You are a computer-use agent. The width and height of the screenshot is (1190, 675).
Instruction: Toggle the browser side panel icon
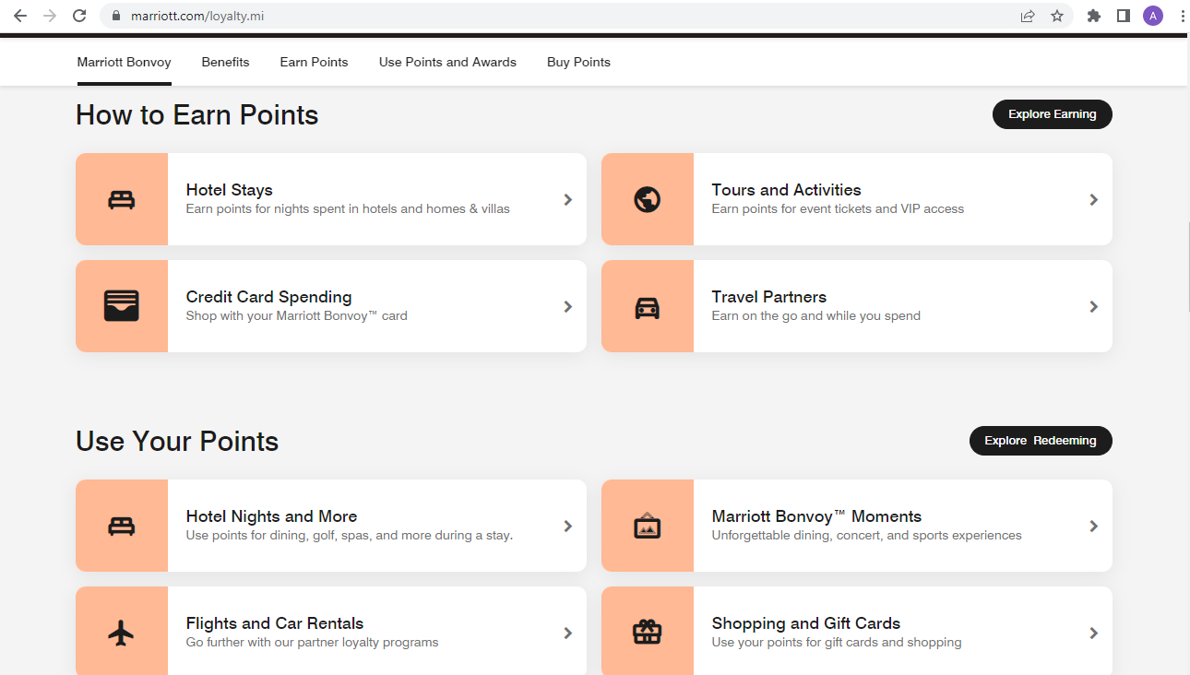(1124, 16)
